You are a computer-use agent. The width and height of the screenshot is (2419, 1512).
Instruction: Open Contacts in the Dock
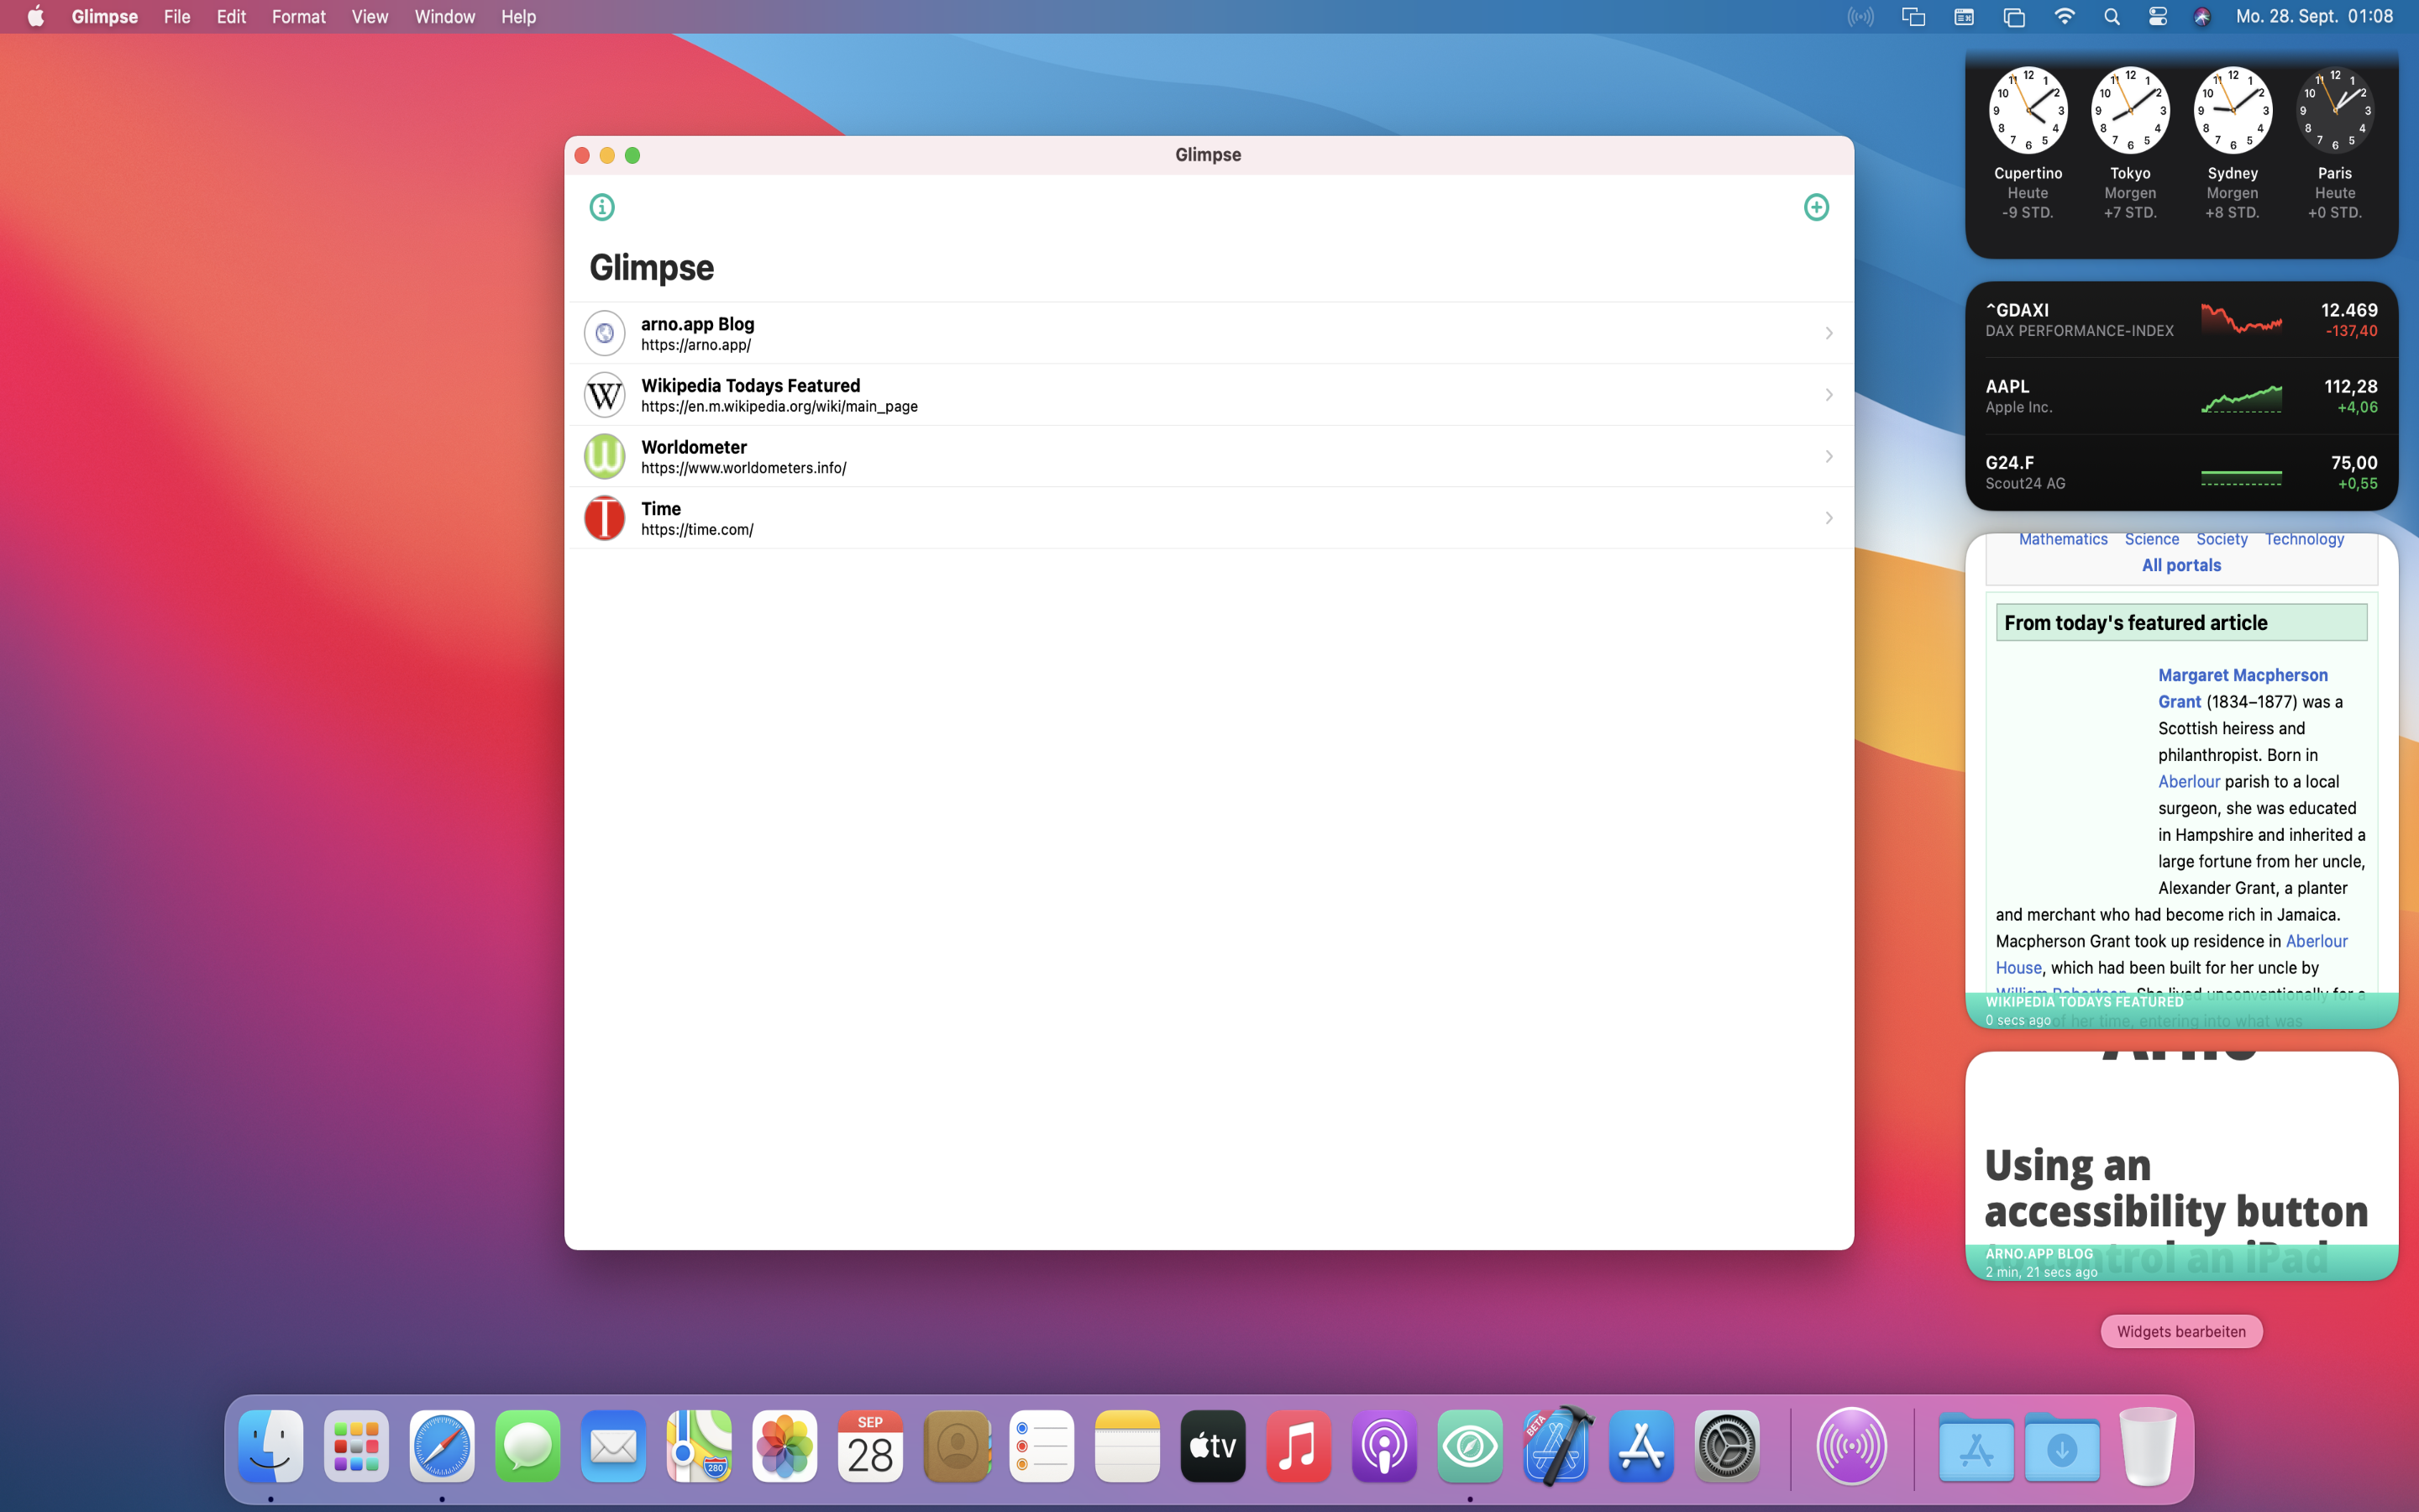[957, 1446]
